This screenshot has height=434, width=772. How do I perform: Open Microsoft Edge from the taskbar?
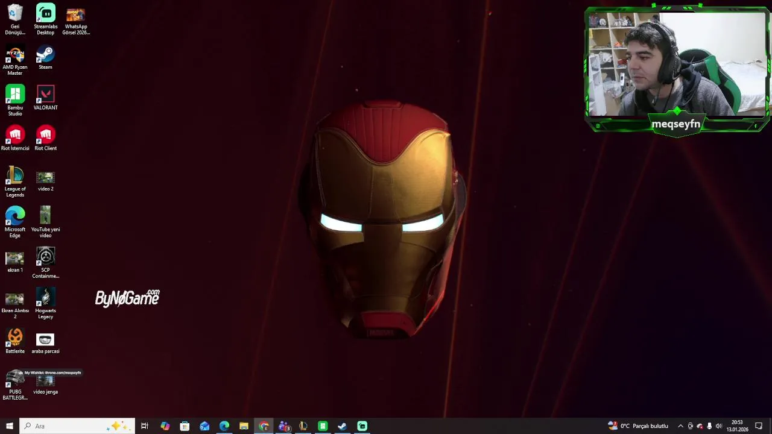(224, 426)
